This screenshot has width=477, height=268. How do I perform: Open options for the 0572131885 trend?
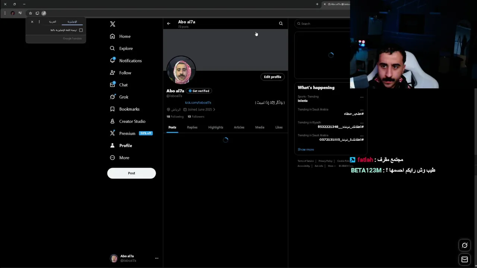pyautogui.click(x=361, y=135)
